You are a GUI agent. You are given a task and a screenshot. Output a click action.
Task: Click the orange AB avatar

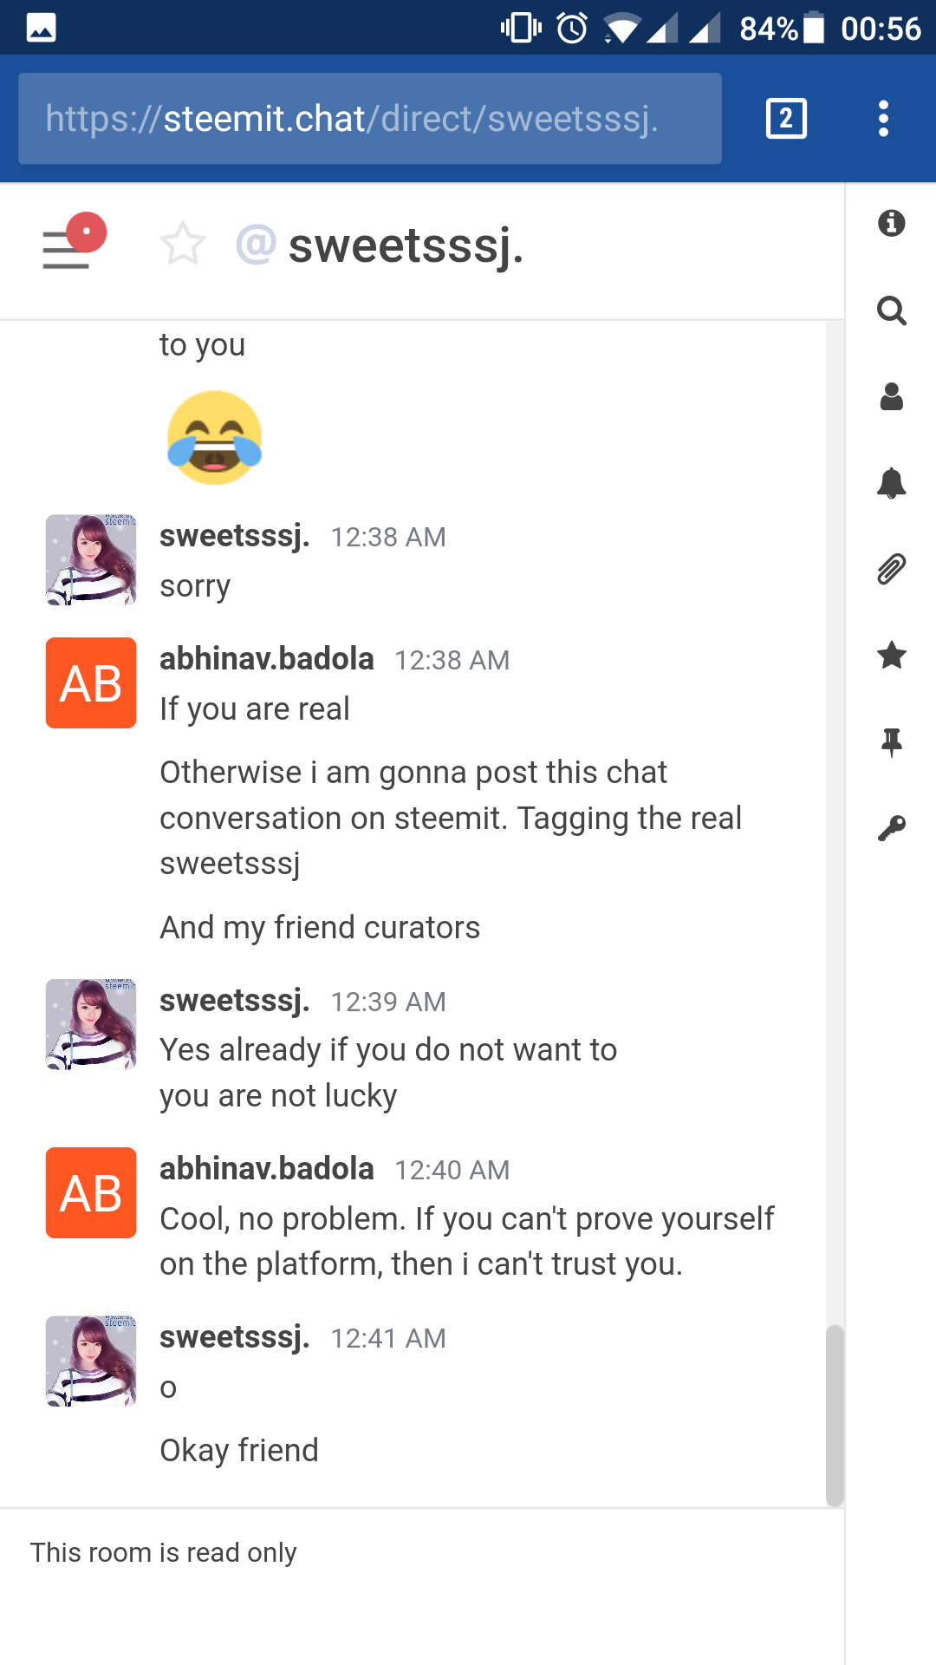[x=90, y=682]
